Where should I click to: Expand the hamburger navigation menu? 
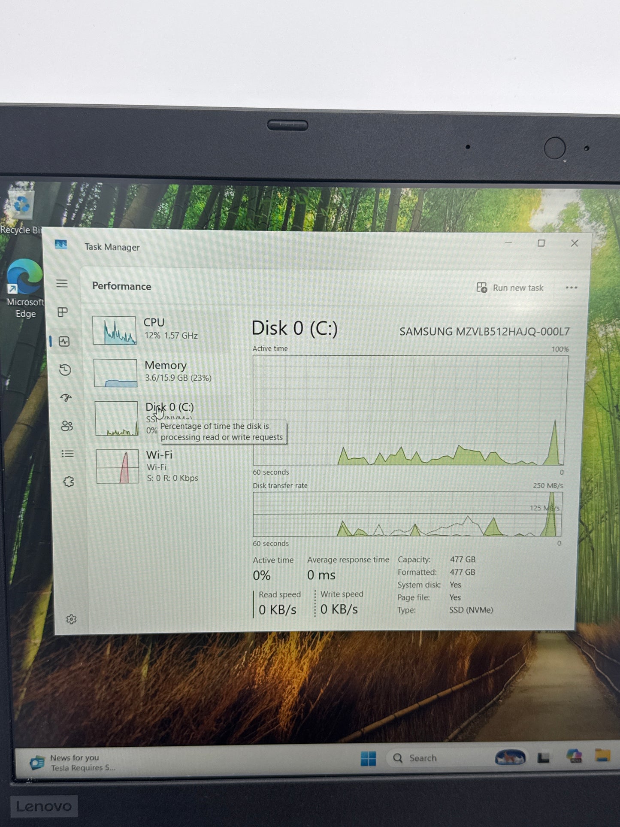62,283
